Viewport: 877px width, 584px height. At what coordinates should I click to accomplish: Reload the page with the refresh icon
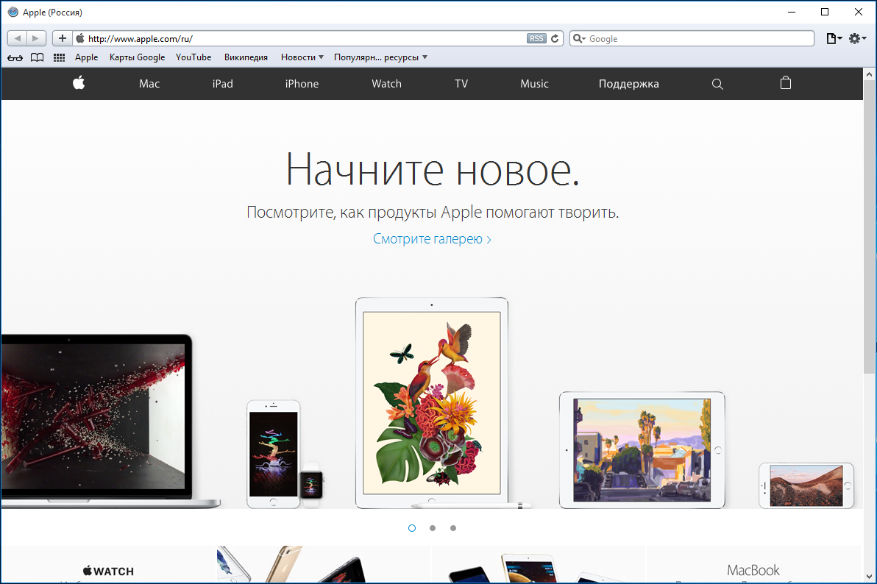555,38
